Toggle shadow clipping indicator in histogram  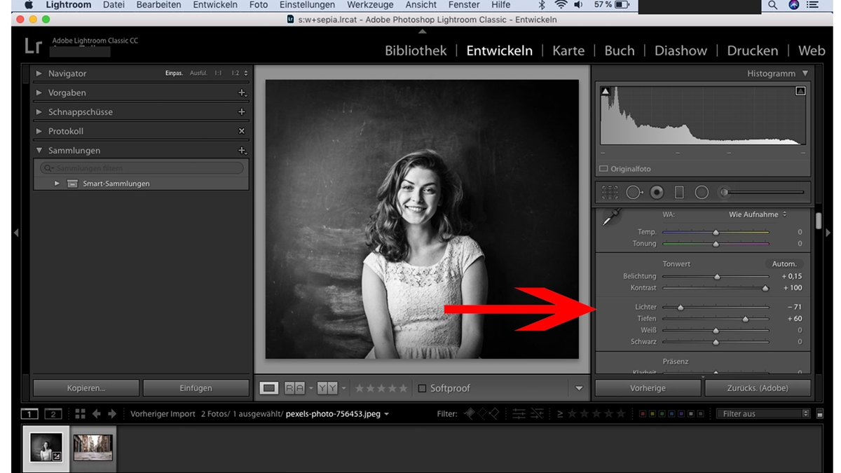tap(606, 91)
